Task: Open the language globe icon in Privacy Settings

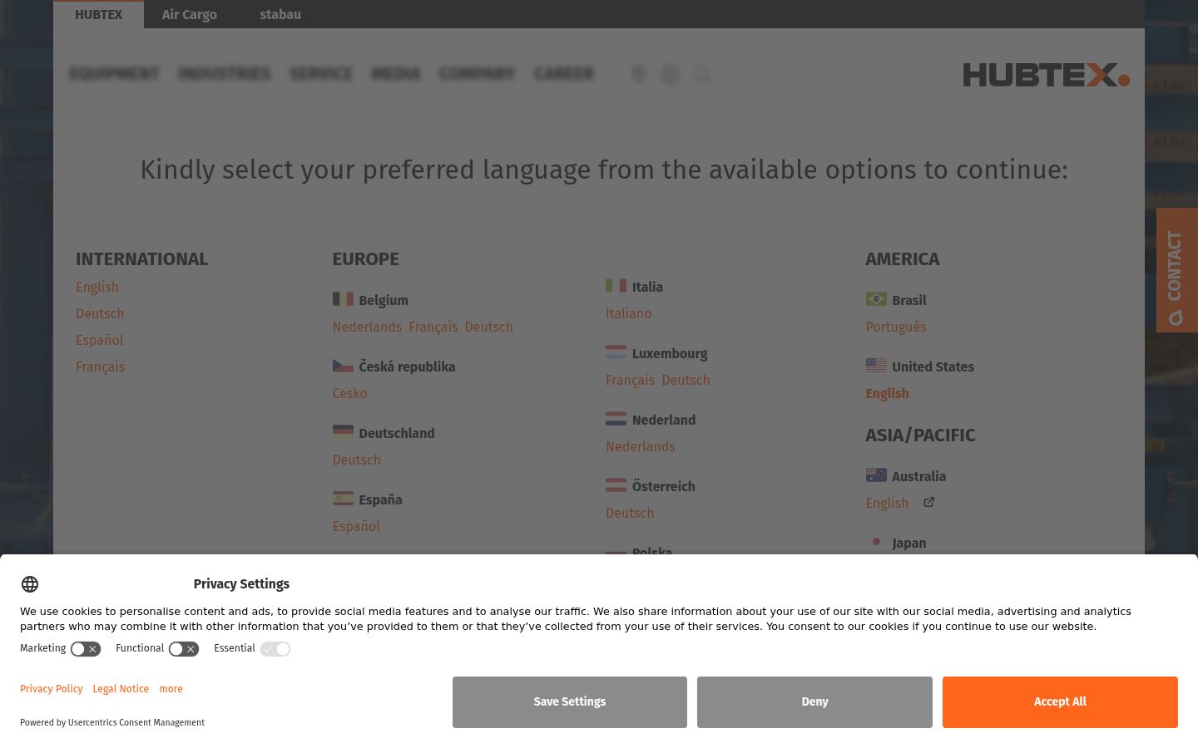Action: point(30,584)
